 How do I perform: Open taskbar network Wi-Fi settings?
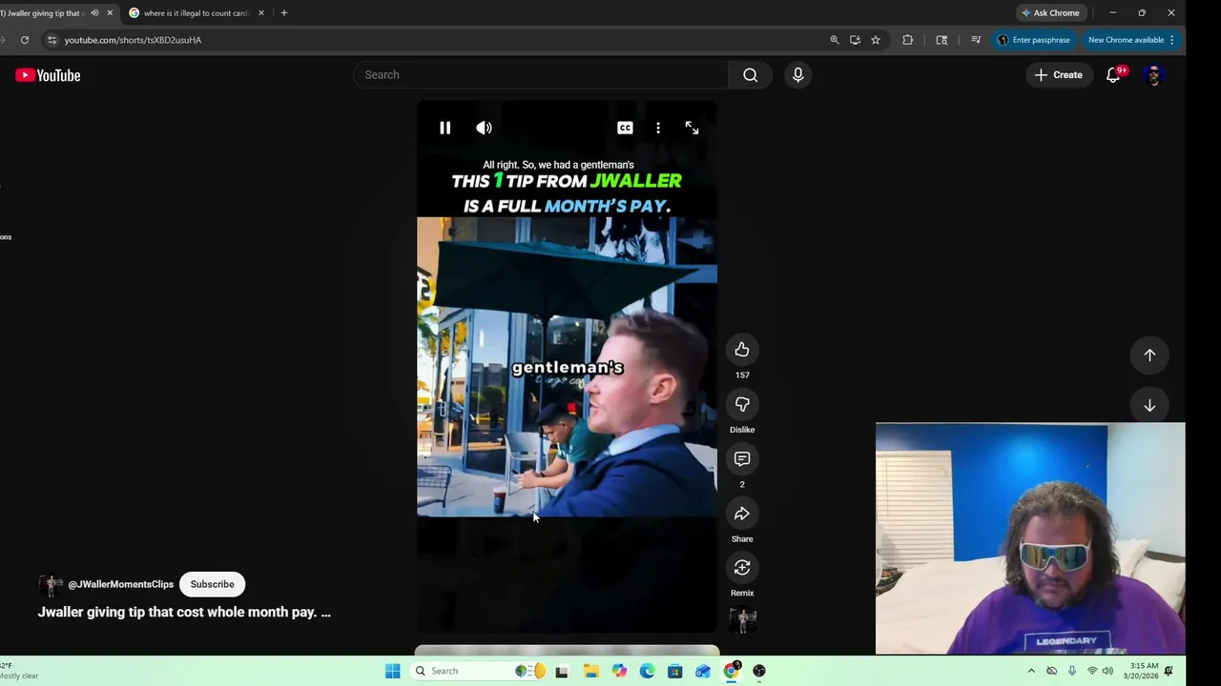1092,671
